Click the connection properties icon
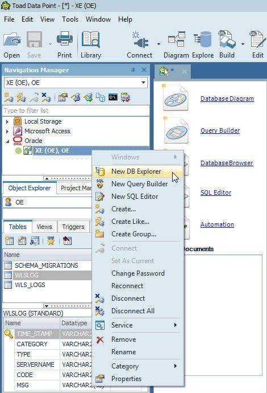Image resolution: width=267 pixels, height=393 pixels. 63,97
